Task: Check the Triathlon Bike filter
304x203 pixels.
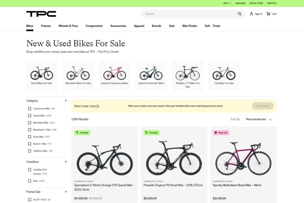Action: 29,151
